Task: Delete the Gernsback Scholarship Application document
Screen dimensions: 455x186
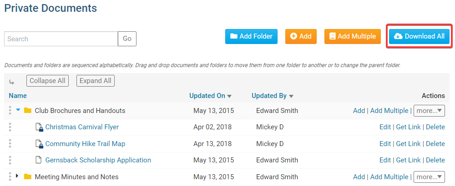Action: point(435,160)
